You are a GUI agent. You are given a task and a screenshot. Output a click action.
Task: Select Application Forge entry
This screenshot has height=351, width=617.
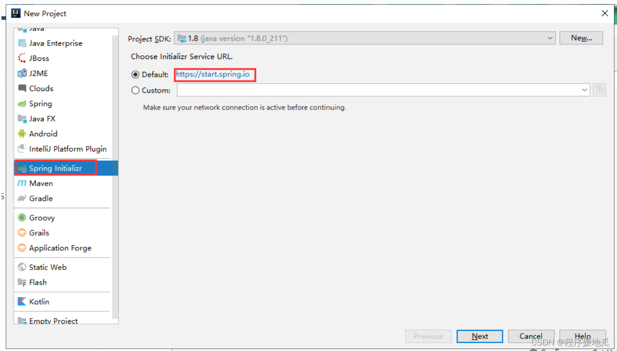[62, 248]
